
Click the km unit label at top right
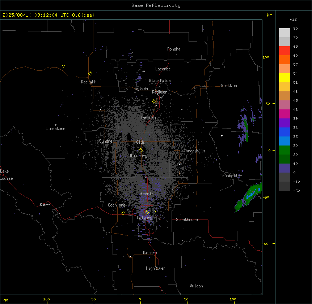click(269, 15)
